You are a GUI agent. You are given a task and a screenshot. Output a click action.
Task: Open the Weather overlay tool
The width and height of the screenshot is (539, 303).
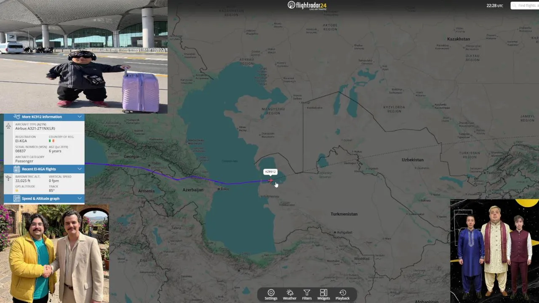[290, 295]
